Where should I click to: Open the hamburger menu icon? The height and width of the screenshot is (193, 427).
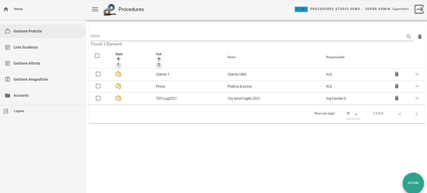coord(95,9)
